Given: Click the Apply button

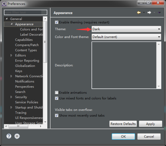Looking at the screenshot, I should click(x=151, y=124).
